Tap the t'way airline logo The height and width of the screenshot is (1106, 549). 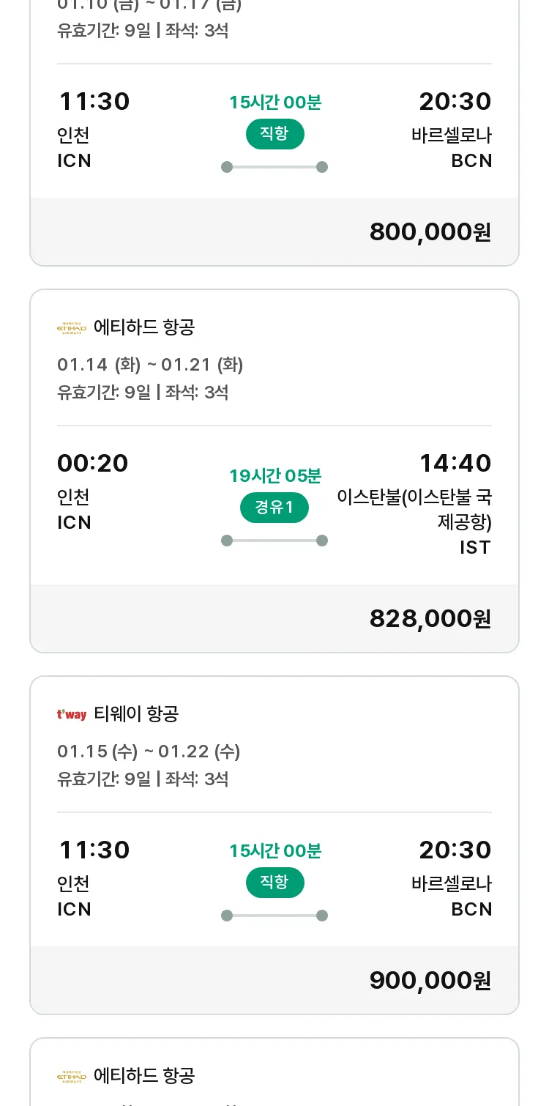(x=72, y=714)
